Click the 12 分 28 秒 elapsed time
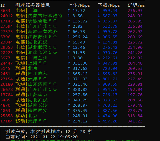160x141 pixels. click(x=79, y=132)
